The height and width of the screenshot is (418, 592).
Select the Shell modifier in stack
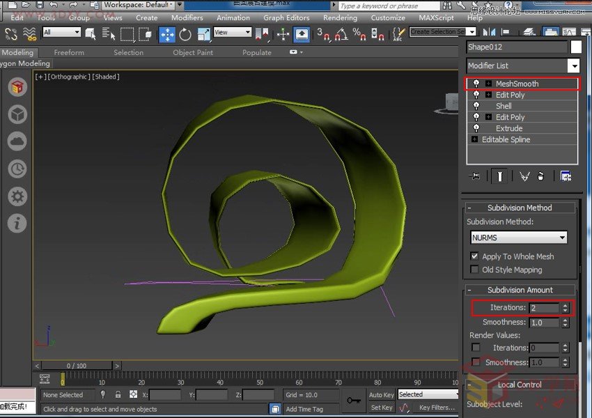point(504,106)
